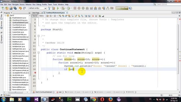181x102 pixels.
Task: Click the memory usage indicator bar
Action: (122, 8)
